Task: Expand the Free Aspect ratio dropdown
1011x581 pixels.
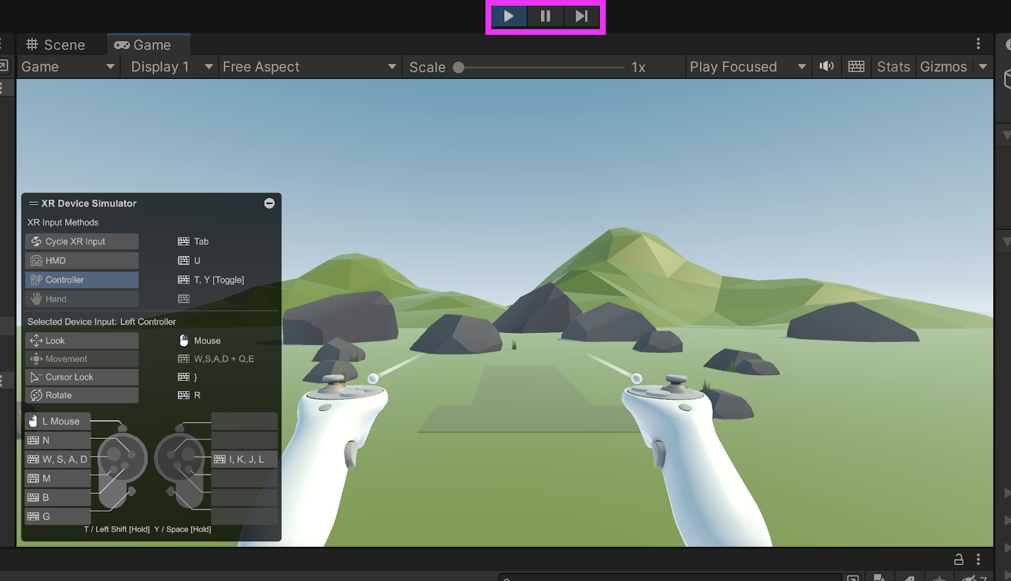Action: (309, 67)
